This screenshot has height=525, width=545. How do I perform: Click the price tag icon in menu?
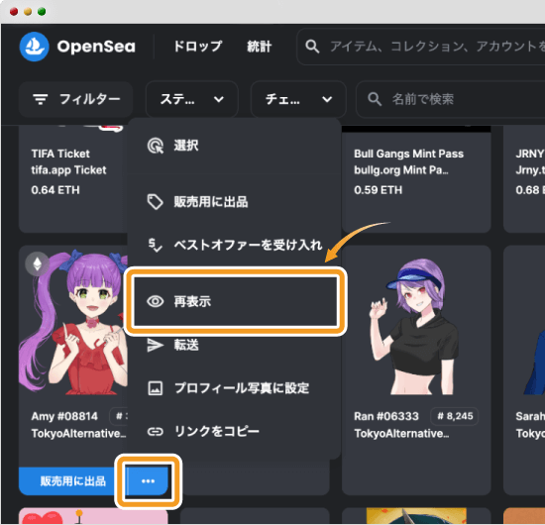(x=155, y=202)
